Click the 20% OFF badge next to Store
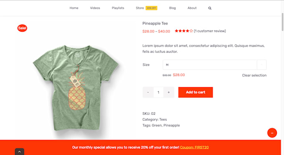 (152, 8)
